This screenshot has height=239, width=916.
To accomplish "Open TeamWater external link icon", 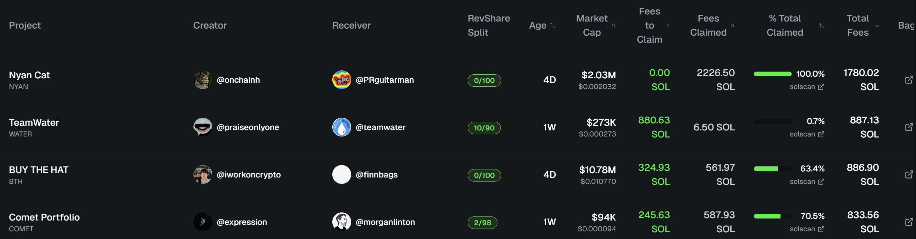I will tap(909, 127).
